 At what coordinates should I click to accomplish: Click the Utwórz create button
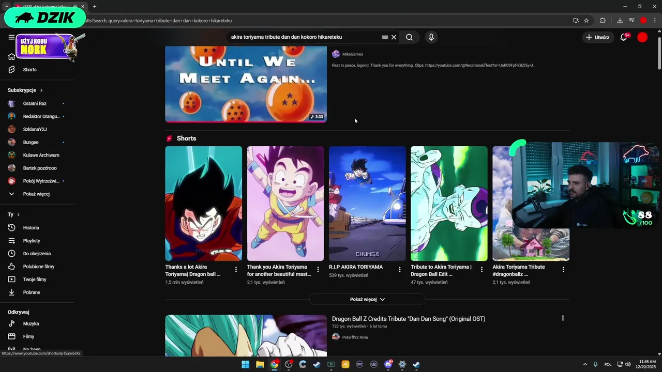(597, 37)
